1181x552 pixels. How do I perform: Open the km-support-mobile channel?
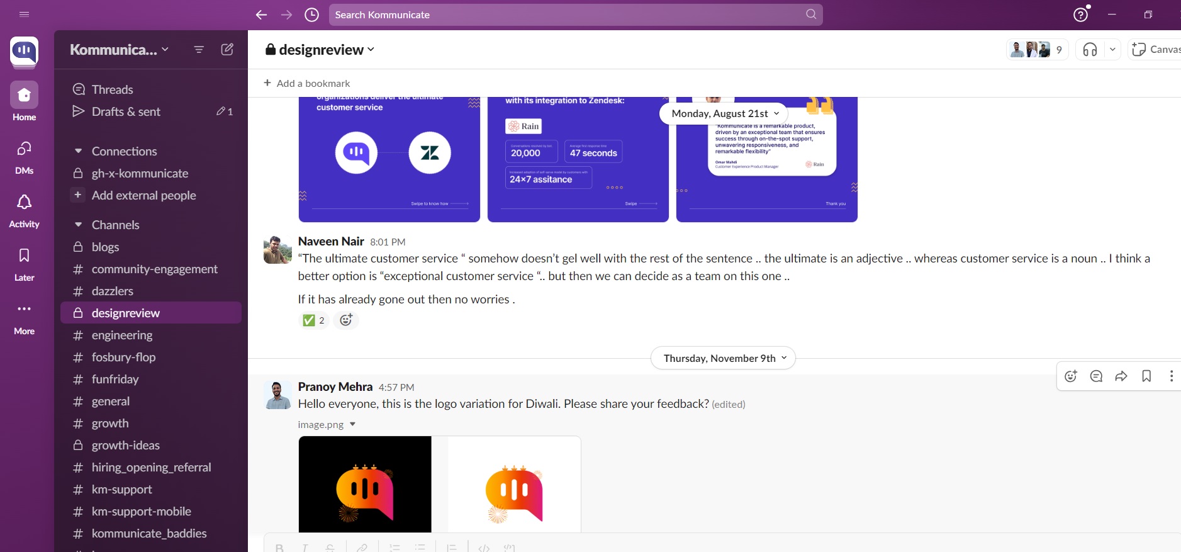(151, 511)
